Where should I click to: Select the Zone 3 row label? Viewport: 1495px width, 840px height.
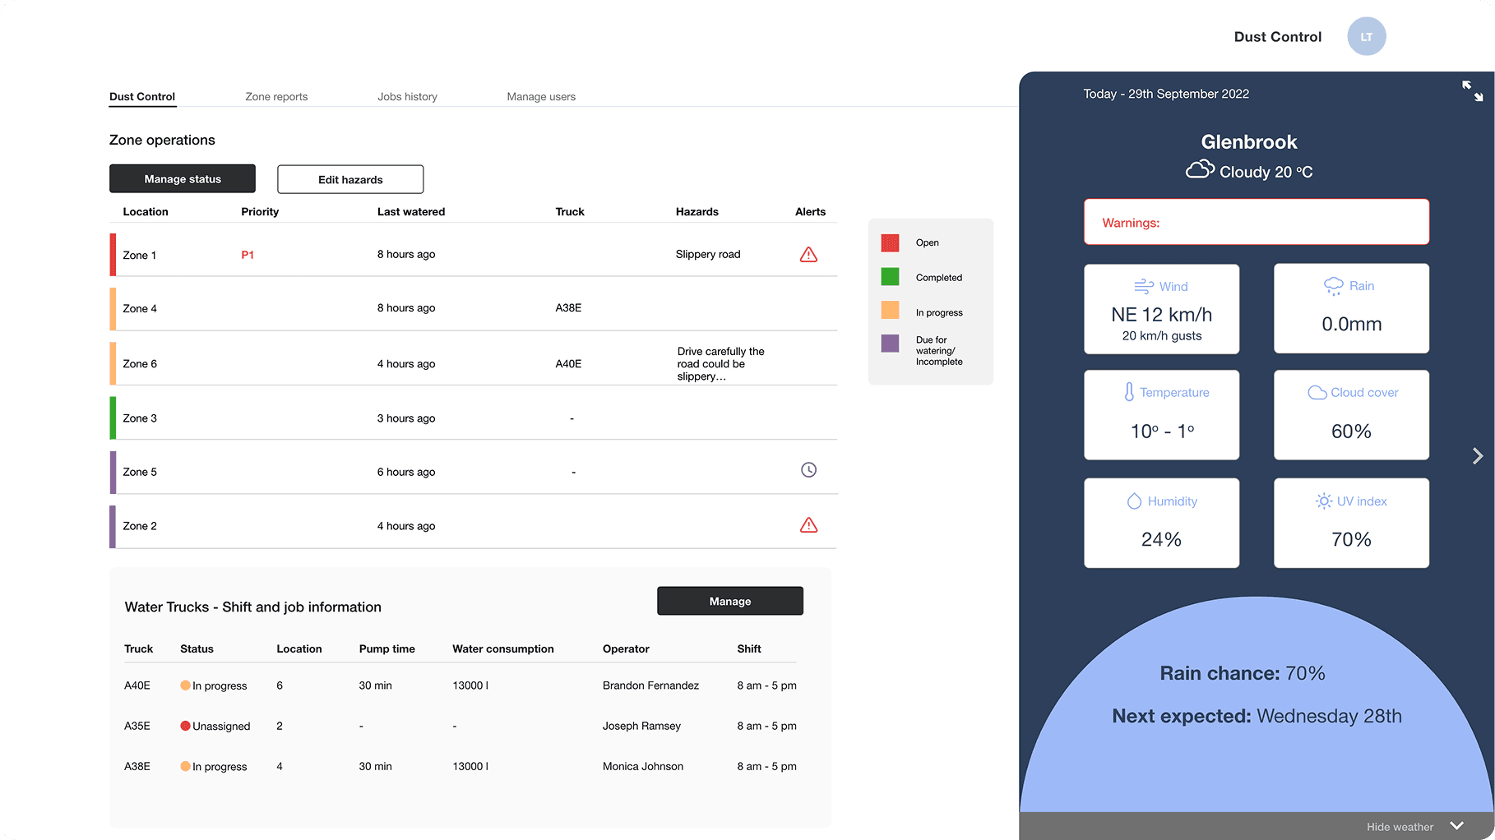(140, 418)
